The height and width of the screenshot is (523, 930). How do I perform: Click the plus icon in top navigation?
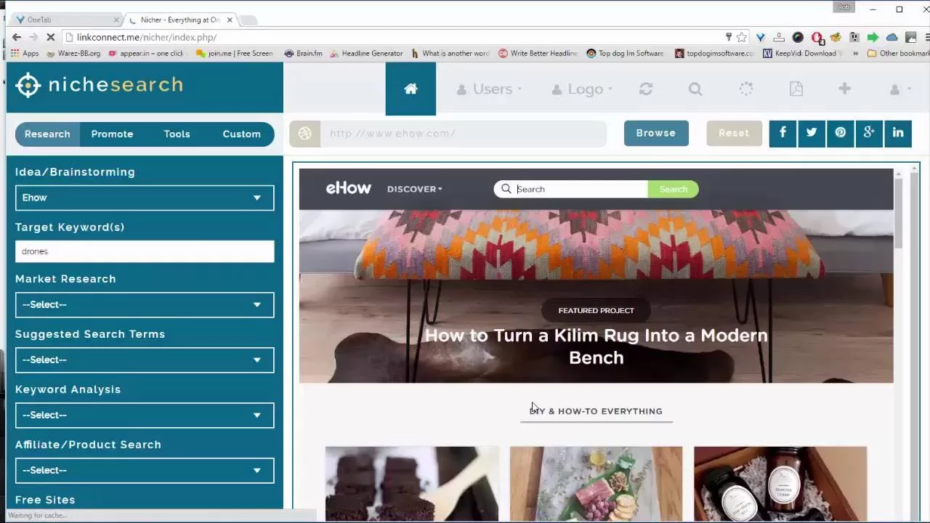[844, 89]
